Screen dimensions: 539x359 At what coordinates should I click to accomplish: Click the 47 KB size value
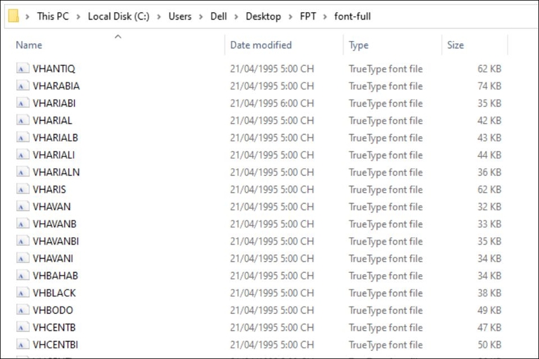click(489, 328)
